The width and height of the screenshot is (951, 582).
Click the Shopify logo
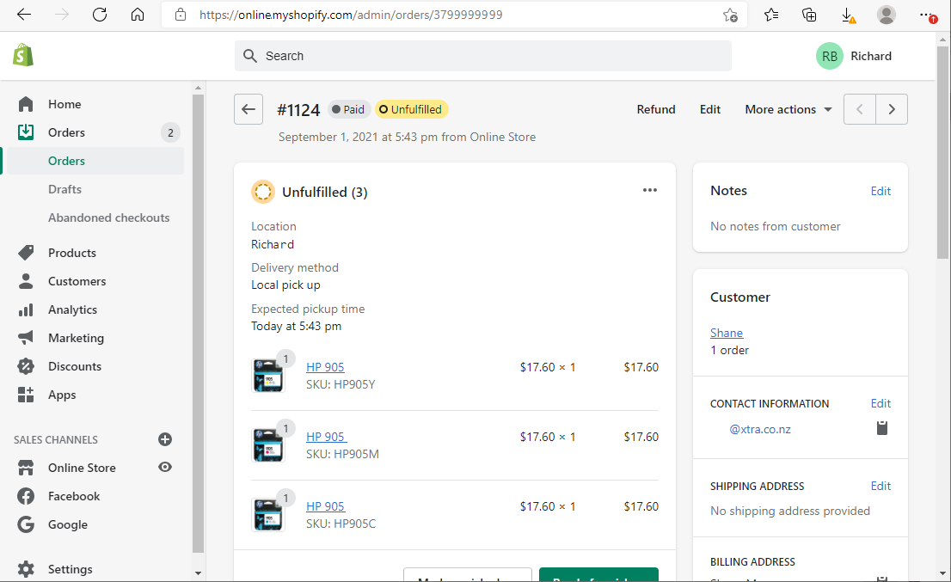(x=23, y=55)
